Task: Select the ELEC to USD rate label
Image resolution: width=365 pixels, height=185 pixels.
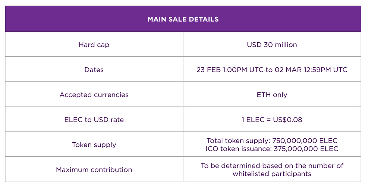Action: pyautogui.click(x=94, y=120)
